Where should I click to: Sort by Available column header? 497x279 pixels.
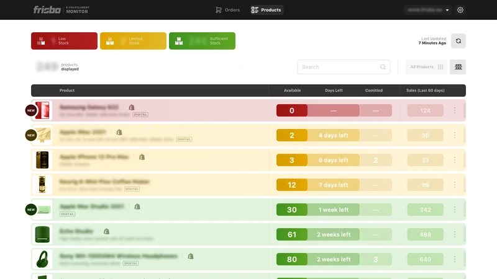[x=292, y=91]
